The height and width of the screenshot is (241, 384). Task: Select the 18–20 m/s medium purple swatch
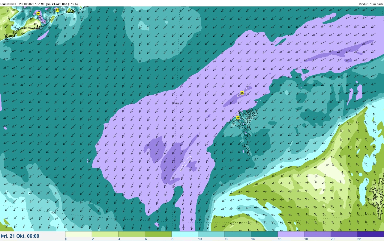coord(317,234)
